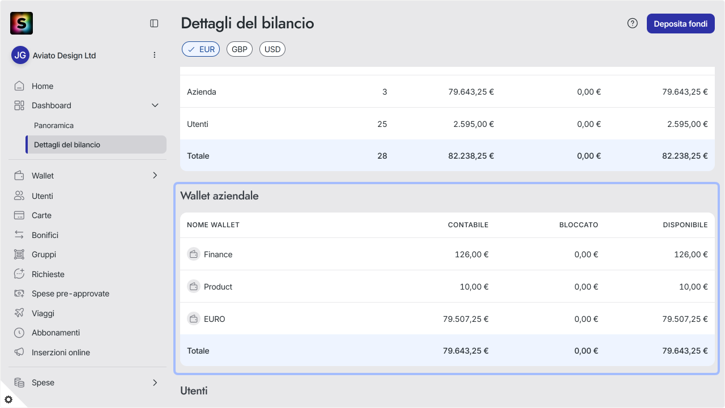Click the 10,00 € Product disponibile value
Viewport: 725px width, 408px height.
(x=693, y=287)
